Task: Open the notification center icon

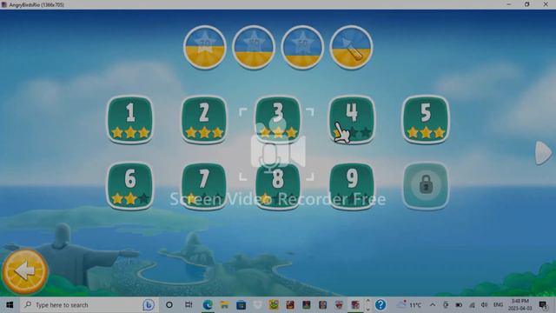Action: [542, 305]
